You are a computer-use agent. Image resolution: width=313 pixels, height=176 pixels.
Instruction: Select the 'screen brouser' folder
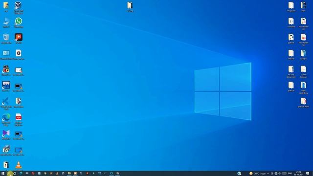click(303, 71)
